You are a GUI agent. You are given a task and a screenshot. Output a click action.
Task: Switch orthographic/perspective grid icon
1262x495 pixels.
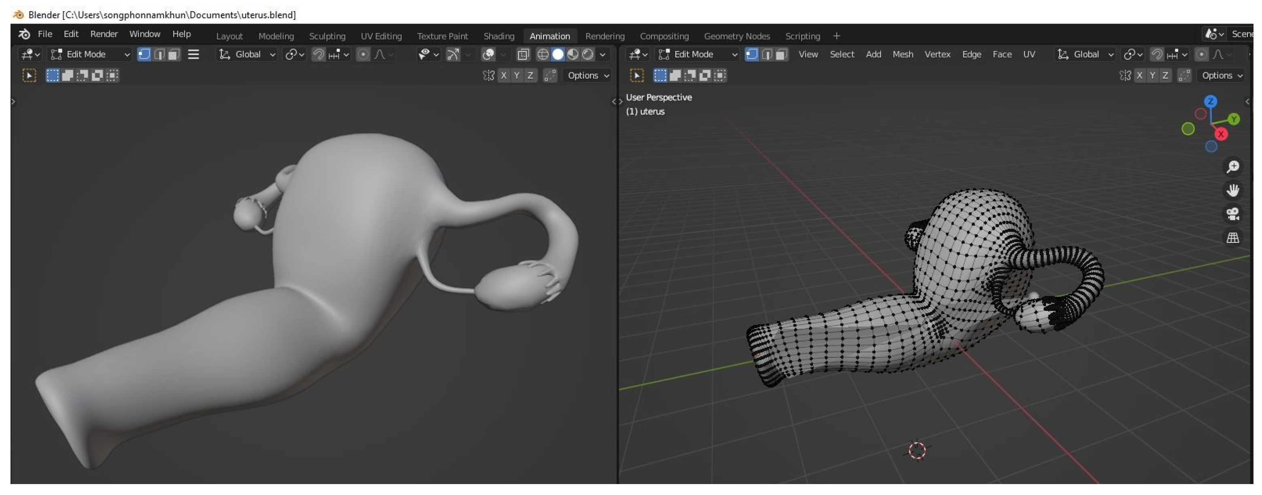click(1232, 238)
